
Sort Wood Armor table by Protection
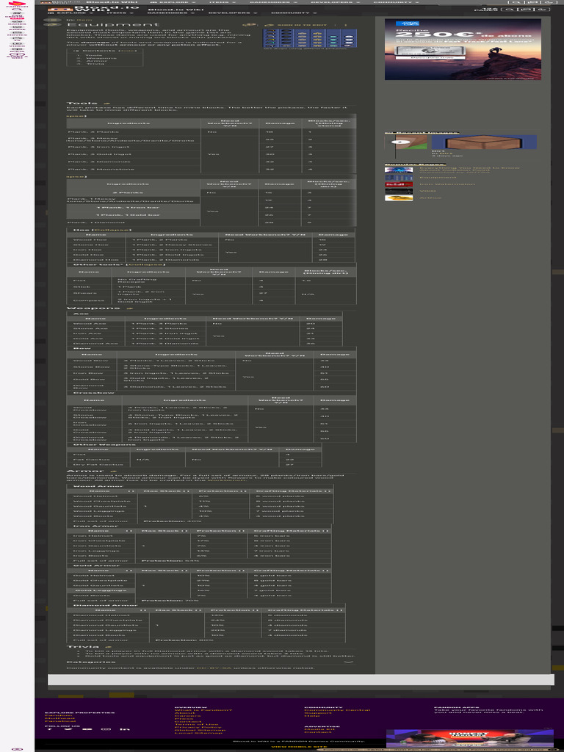222,491
